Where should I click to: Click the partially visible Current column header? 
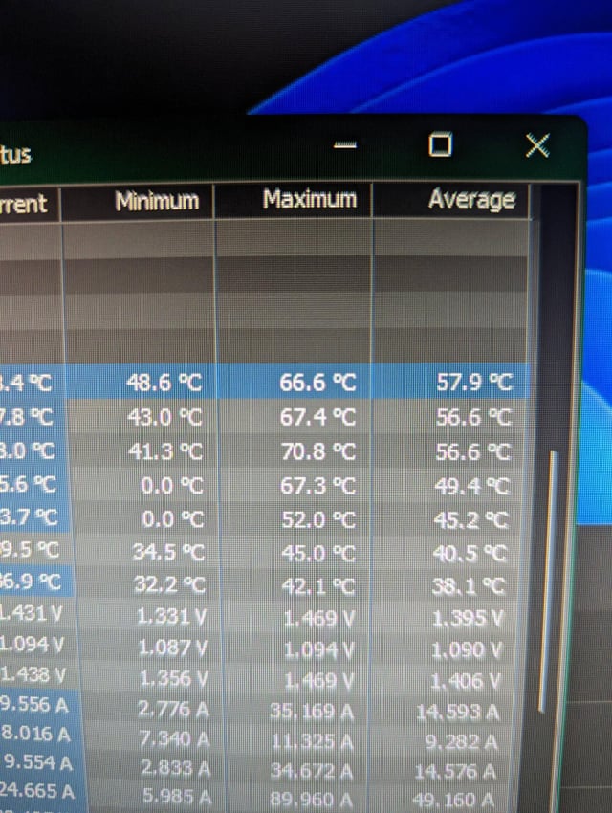(27, 204)
